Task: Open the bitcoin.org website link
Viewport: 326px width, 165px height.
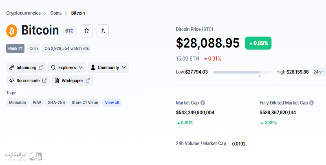Action: (26, 67)
